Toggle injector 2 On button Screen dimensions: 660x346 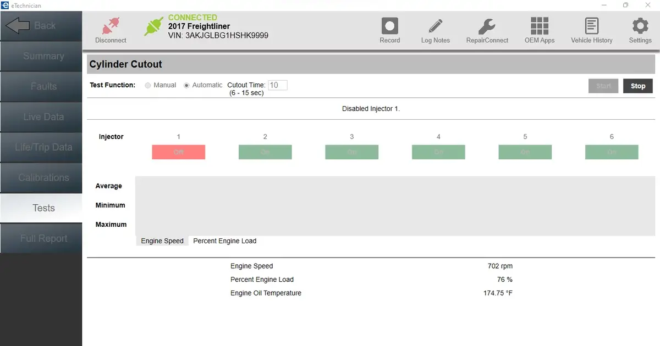pos(265,152)
